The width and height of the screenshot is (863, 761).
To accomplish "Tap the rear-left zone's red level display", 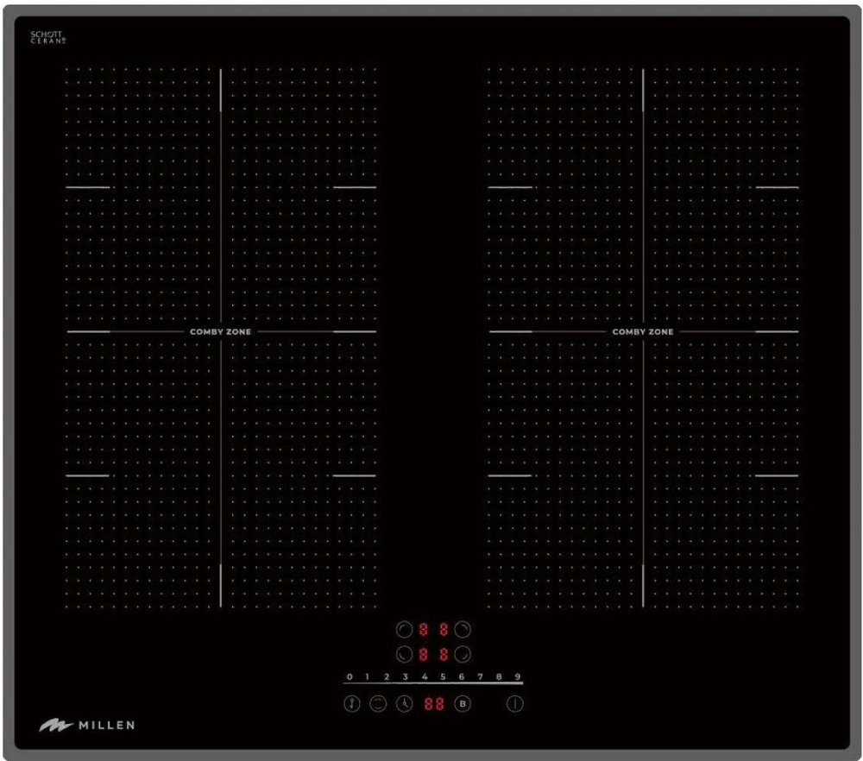I will pos(424,630).
